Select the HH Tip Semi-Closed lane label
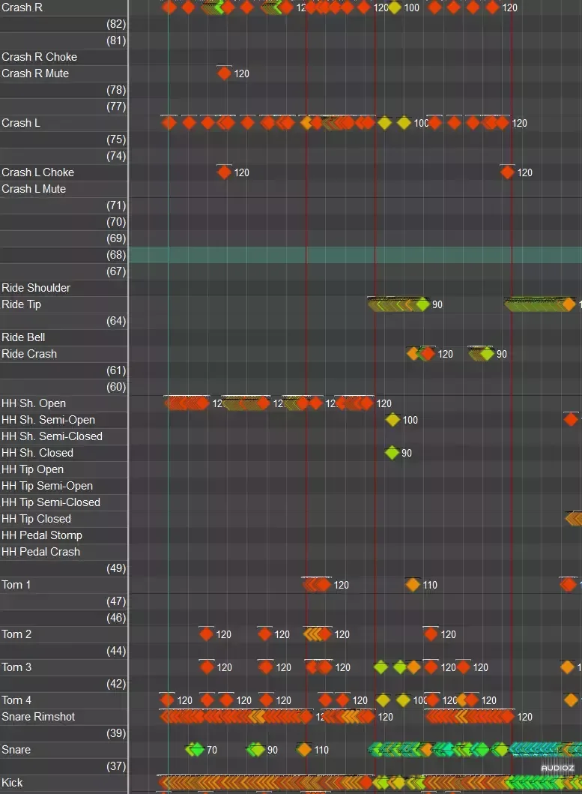The width and height of the screenshot is (582, 794). [51, 502]
